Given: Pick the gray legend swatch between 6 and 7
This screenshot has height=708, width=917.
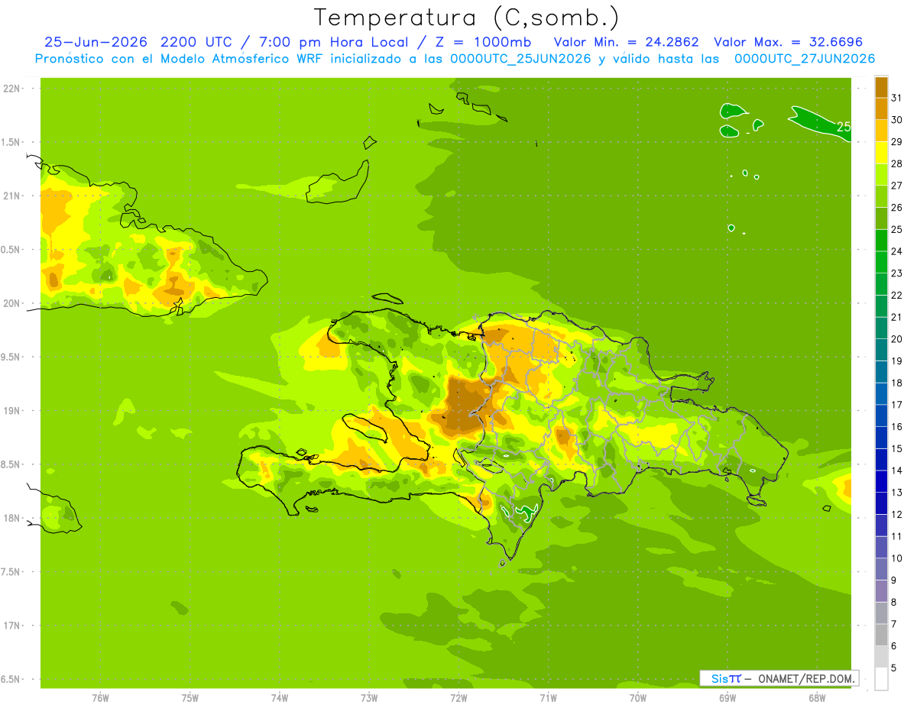Looking at the screenshot, I should tap(881, 635).
